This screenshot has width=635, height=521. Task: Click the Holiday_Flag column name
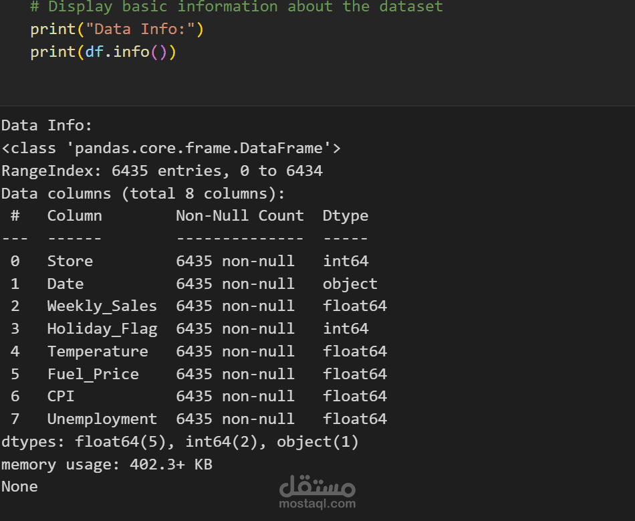[102, 328]
